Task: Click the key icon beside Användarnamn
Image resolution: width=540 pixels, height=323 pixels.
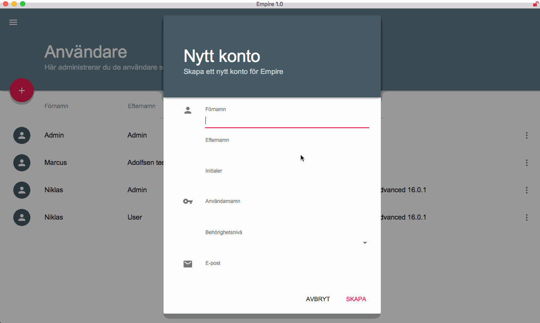Action: 188,201
